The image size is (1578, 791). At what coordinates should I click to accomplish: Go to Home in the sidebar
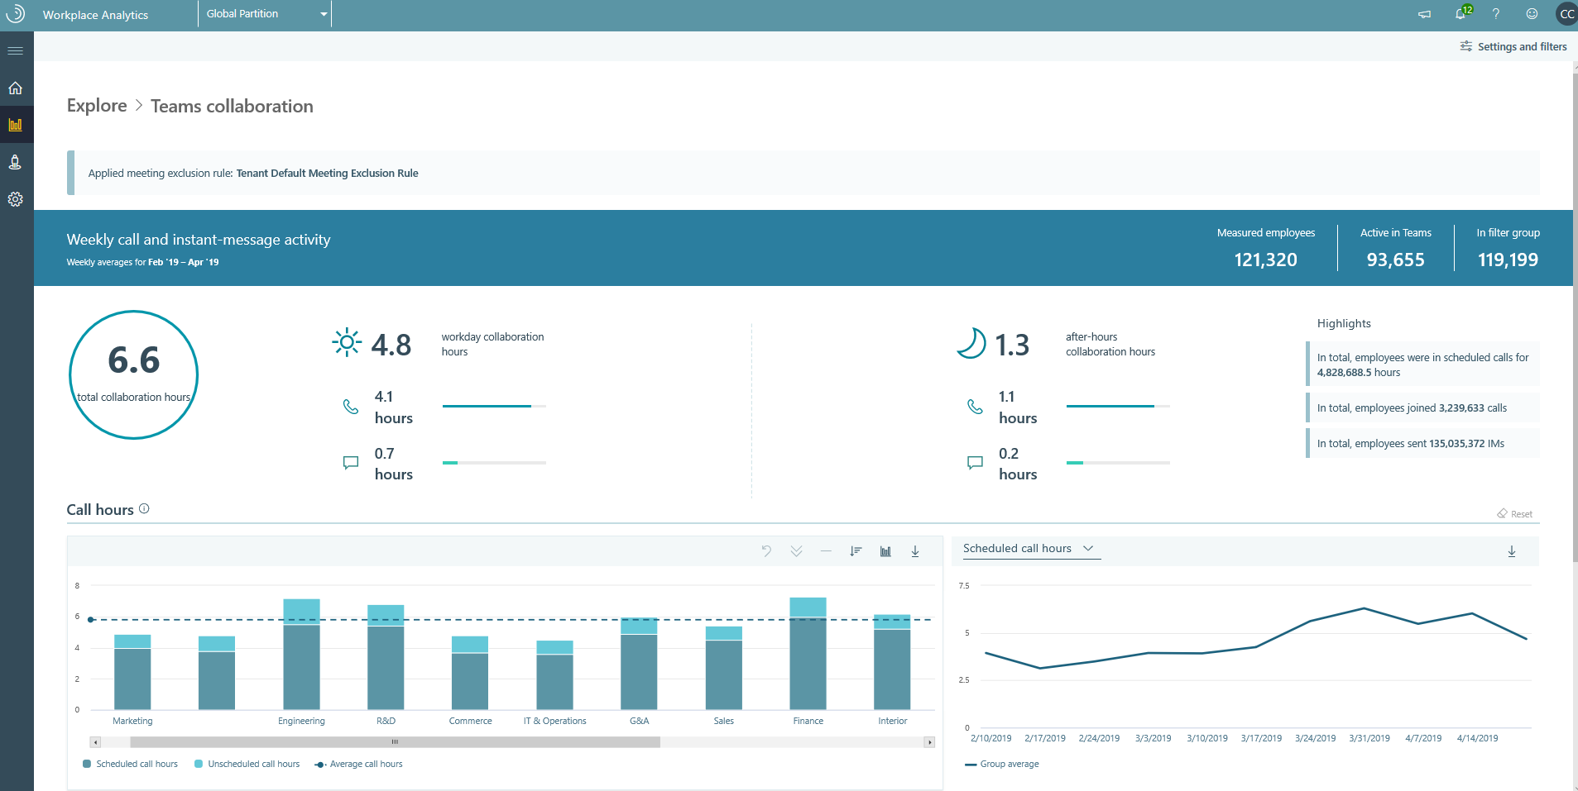pos(15,88)
